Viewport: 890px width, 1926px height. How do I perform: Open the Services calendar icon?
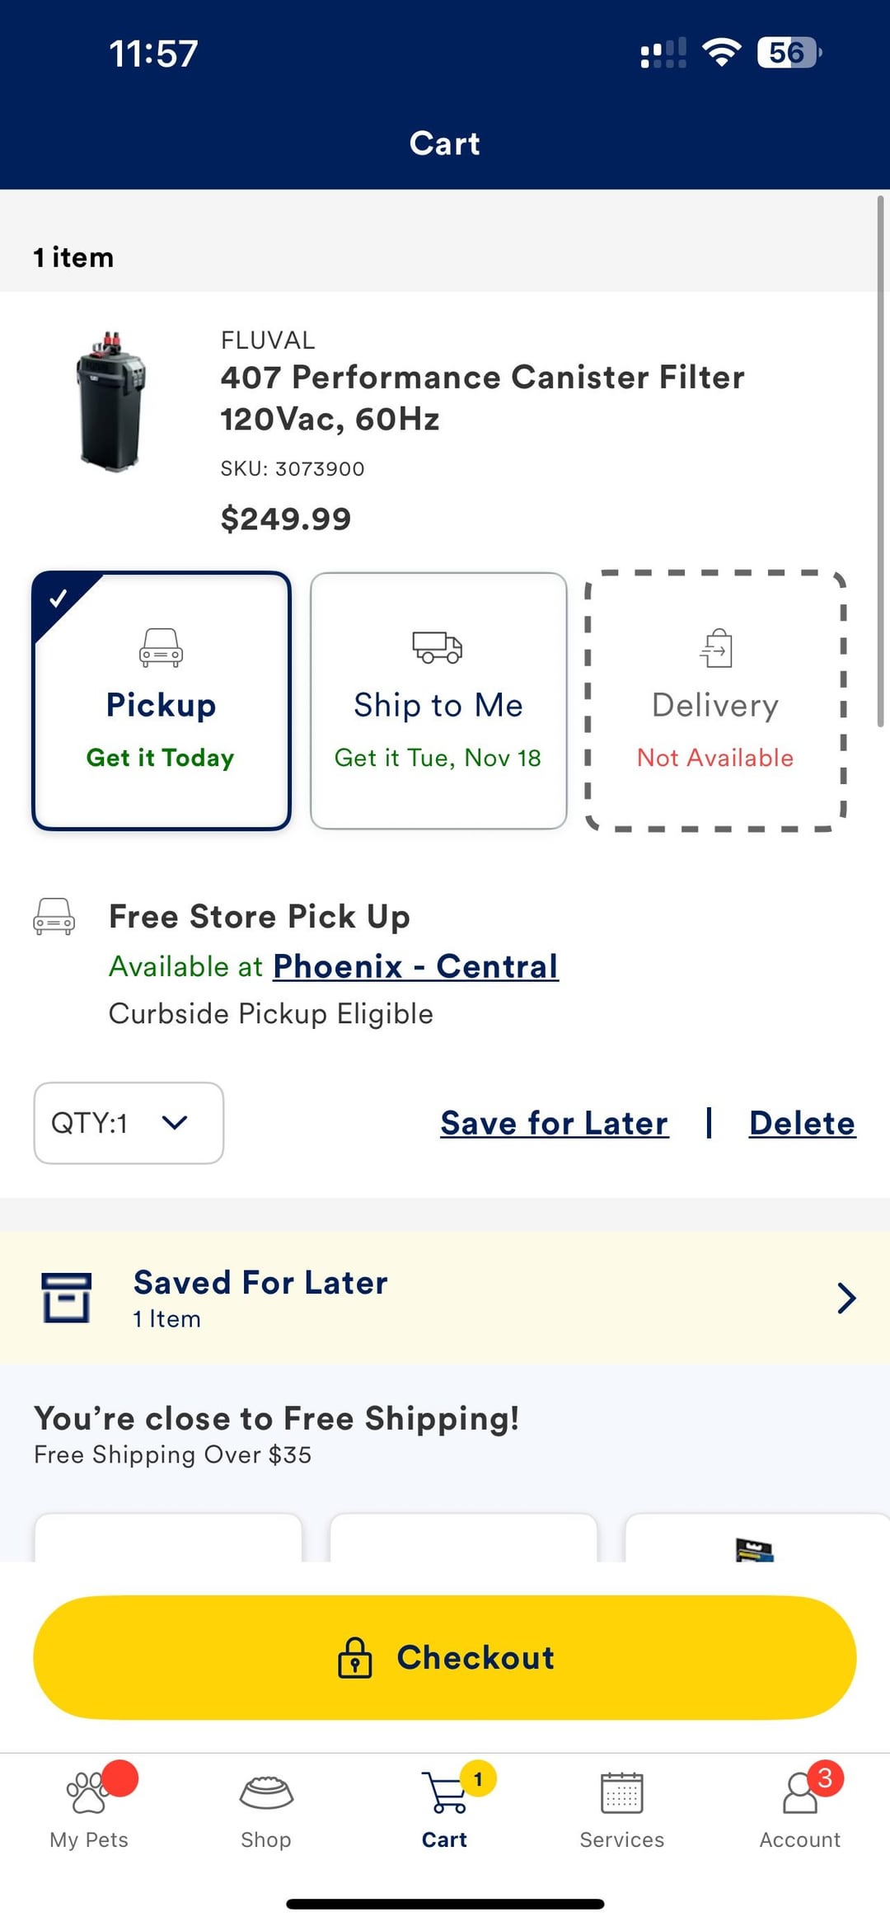(621, 1792)
